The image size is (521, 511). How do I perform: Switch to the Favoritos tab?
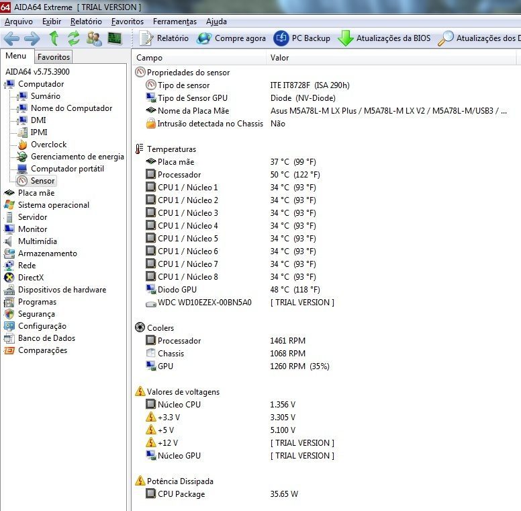(x=54, y=57)
